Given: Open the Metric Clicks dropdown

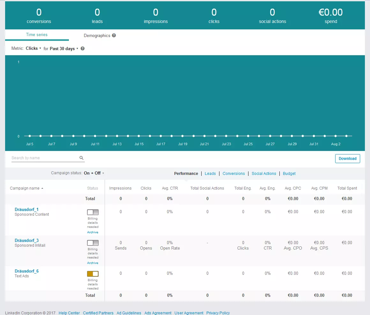Looking at the screenshot, I should click(x=33, y=49).
